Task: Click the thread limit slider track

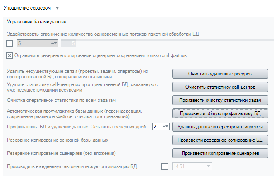Action: (166, 41)
